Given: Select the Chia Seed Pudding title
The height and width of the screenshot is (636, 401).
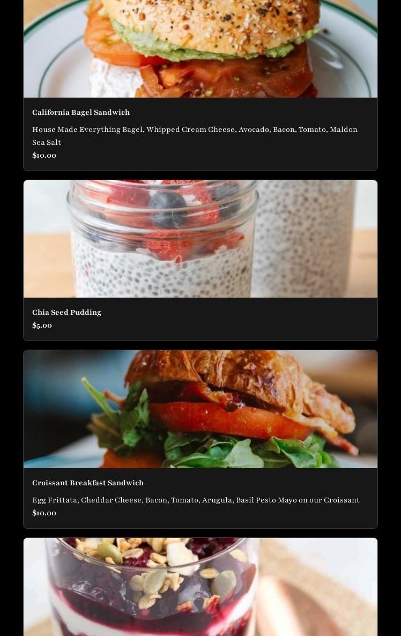Looking at the screenshot, I should 67,312.
